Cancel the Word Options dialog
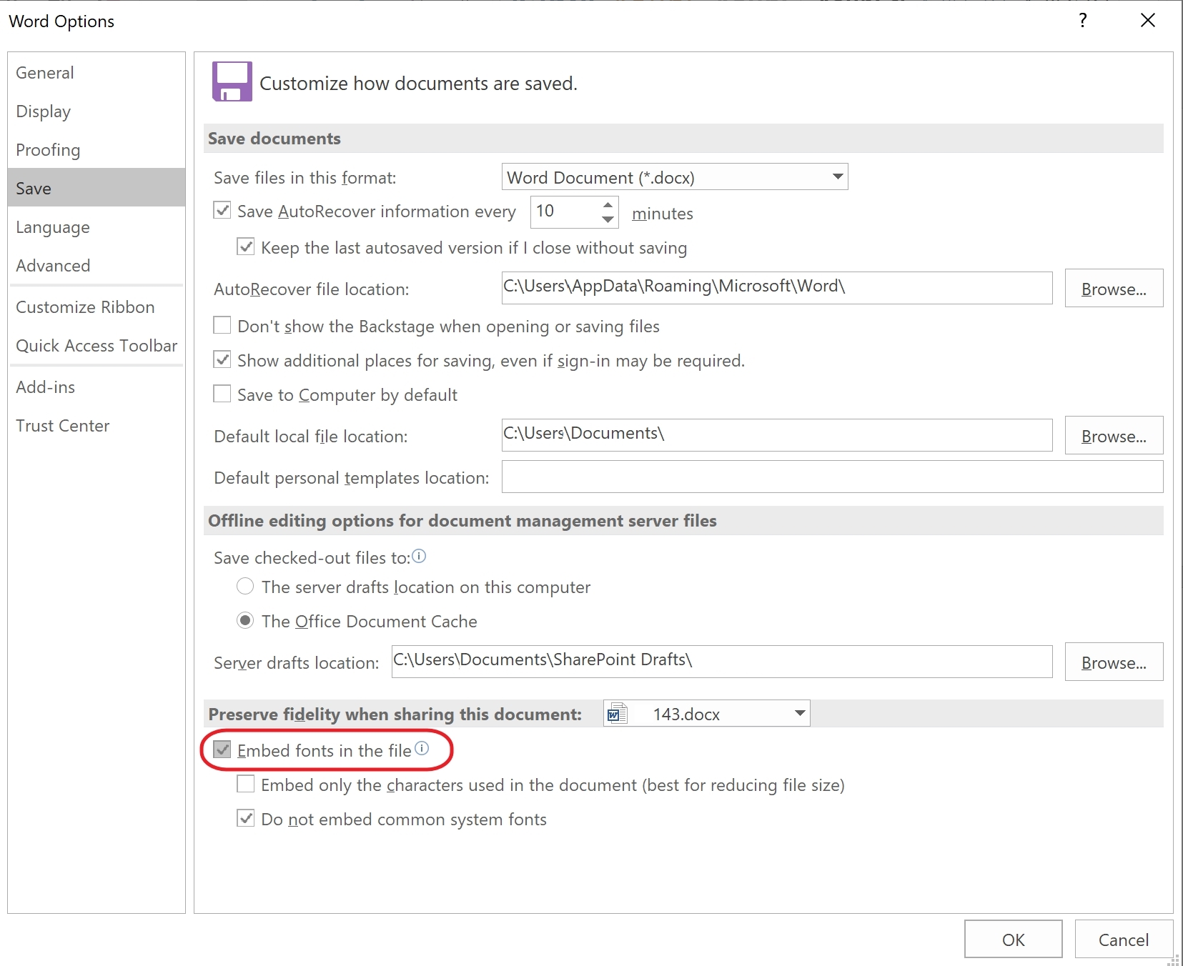This screenshot has width=1183, height=966. point(1124,939)
